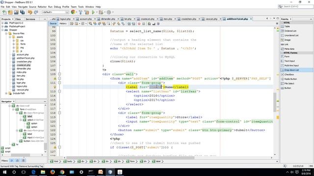Click the Save All toolbar icon
Image resolution: width=314 pixels, height=176 pixels.
click(22, 12)
